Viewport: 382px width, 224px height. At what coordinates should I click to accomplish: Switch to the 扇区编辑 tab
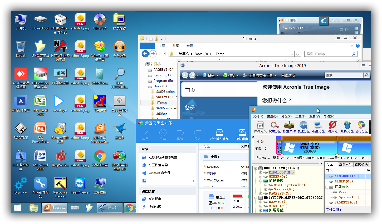pyautogui.click(x=361, y=165)
